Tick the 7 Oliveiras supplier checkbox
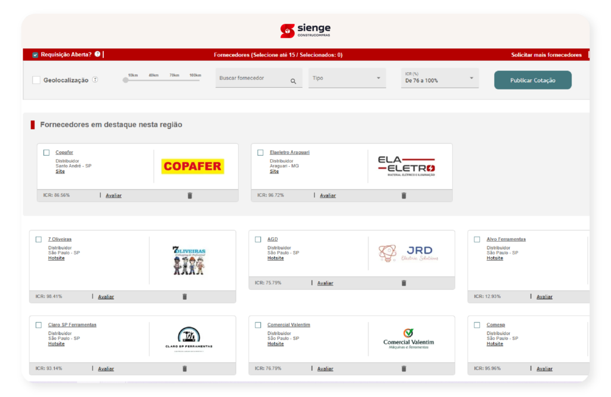Viewport: 611px width, 397px height. (x=39, y=240)
